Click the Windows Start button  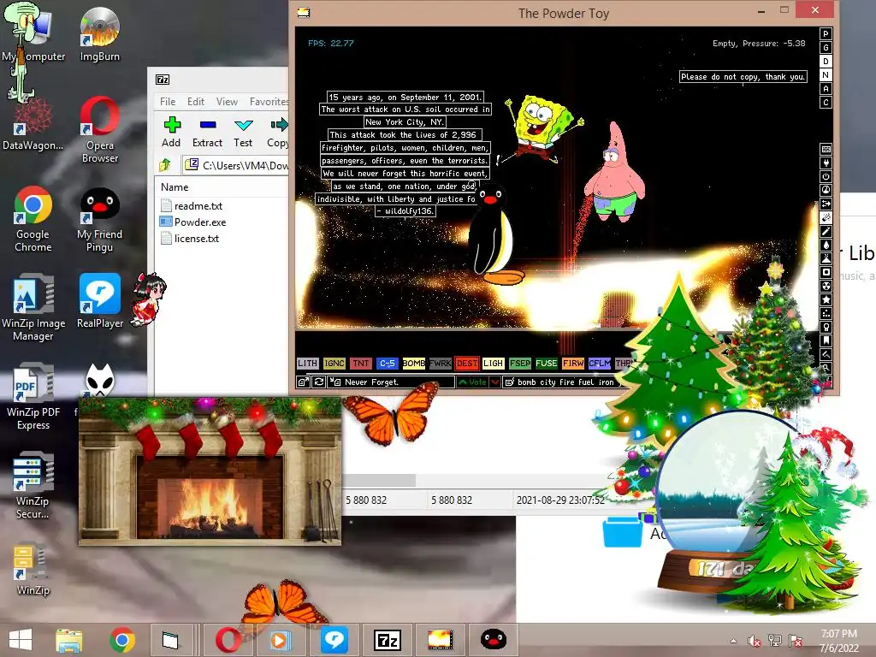21,640
